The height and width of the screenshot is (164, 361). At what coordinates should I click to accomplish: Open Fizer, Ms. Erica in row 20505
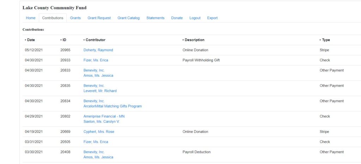pos(96,142)
